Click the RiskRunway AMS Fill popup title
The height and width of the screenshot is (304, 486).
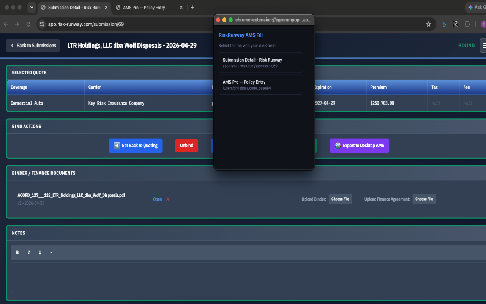coord(241,35)
